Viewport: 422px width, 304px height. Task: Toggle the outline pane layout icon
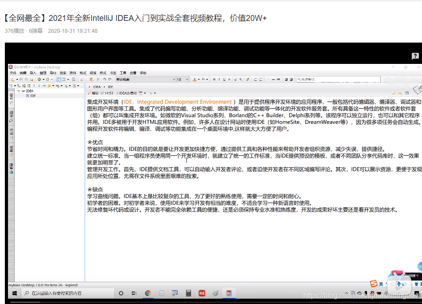[59, 79]
